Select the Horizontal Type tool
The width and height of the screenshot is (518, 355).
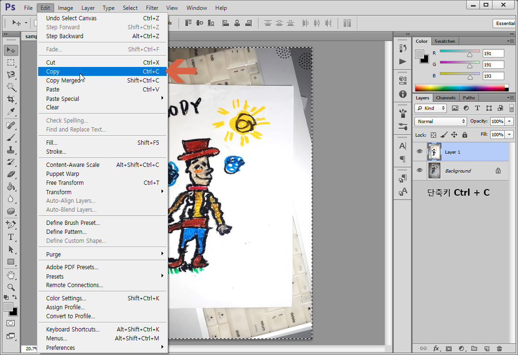click(11, 237)
